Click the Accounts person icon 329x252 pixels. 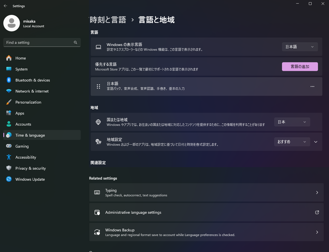tap(9, 124)
